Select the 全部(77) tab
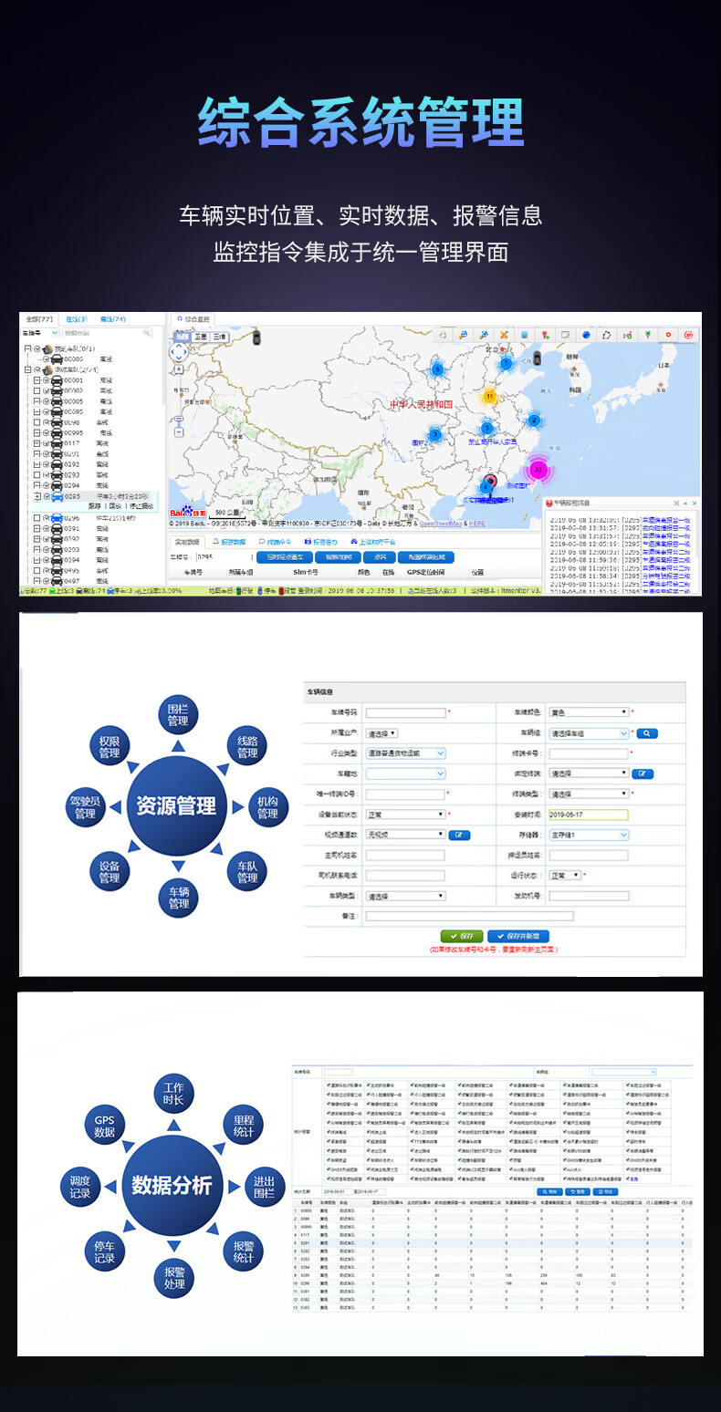 [x=39, y=319]
